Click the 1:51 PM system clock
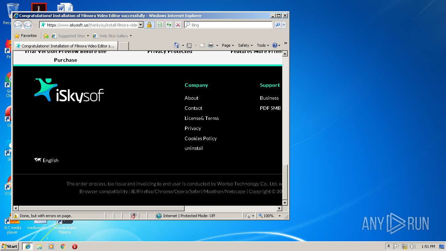 428,246
